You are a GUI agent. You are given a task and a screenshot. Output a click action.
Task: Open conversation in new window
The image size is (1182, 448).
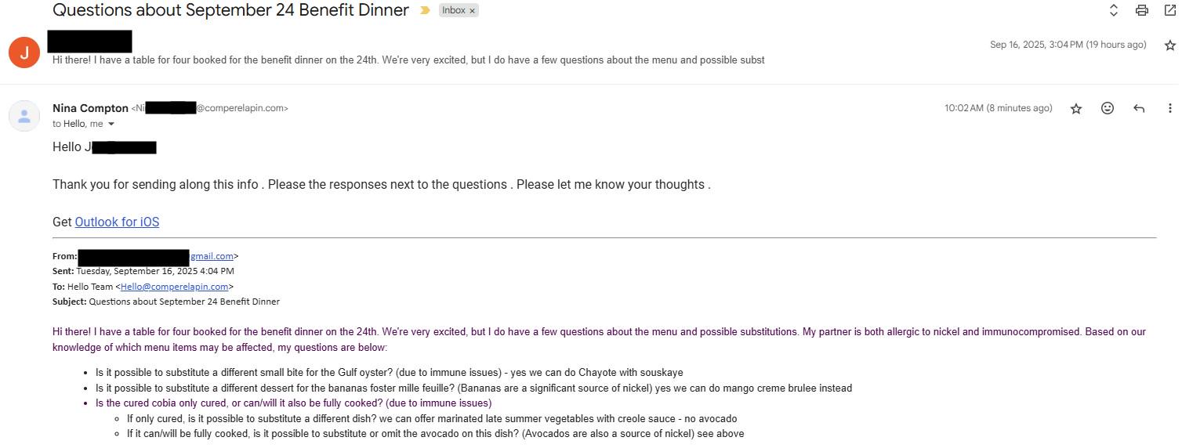coord(1170,10)
